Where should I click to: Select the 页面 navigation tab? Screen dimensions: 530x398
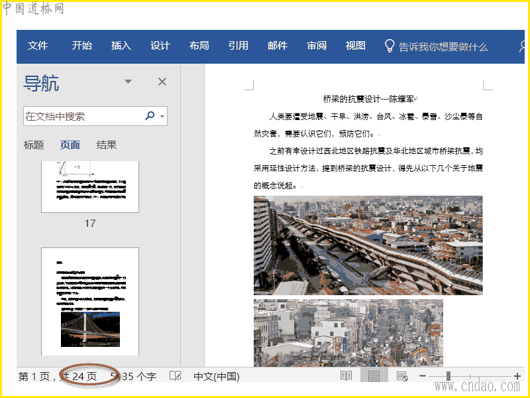tap(70, 145)
